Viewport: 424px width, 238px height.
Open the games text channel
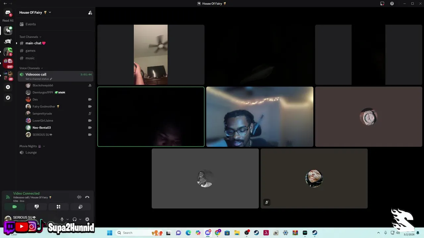(56, 51)
